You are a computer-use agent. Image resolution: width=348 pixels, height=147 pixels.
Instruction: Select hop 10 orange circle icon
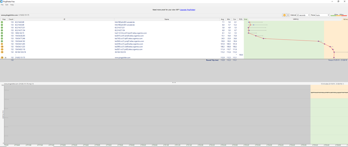pos(2,47)
